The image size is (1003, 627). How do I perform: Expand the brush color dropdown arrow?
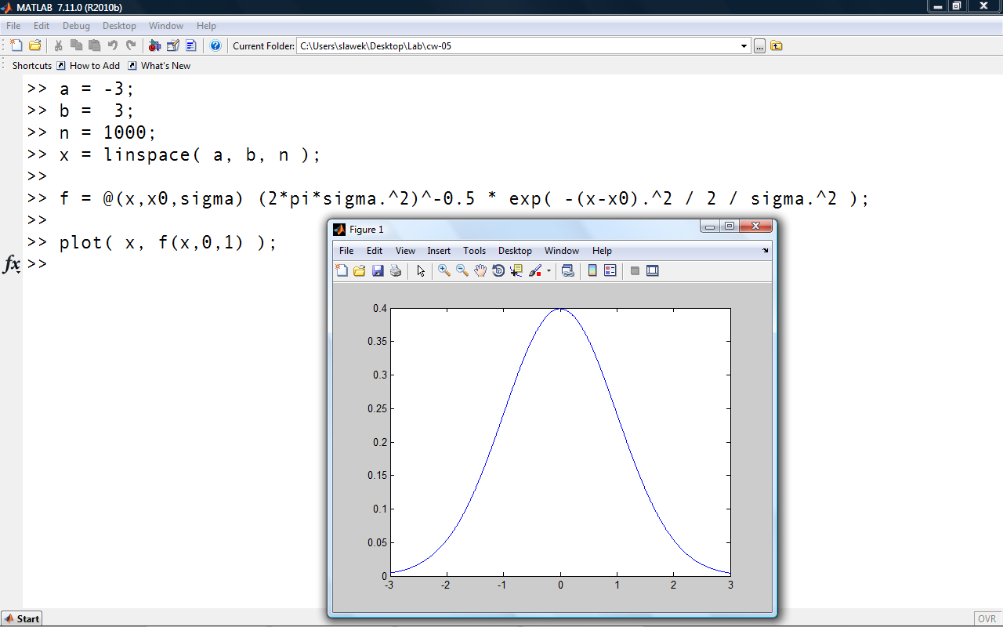[x=549, y=271]
